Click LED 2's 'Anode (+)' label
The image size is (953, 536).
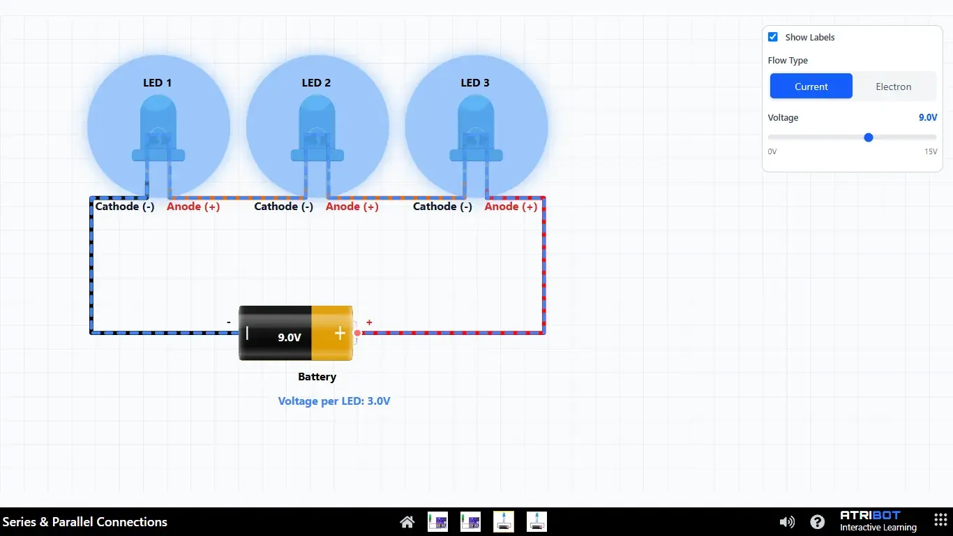pyautogui.click(x=352, y=207)
